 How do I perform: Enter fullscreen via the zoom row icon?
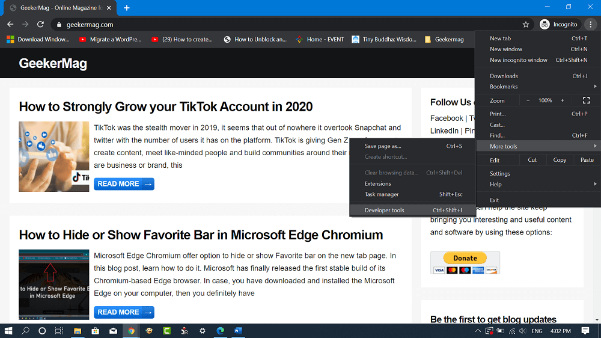coord(586,100)
